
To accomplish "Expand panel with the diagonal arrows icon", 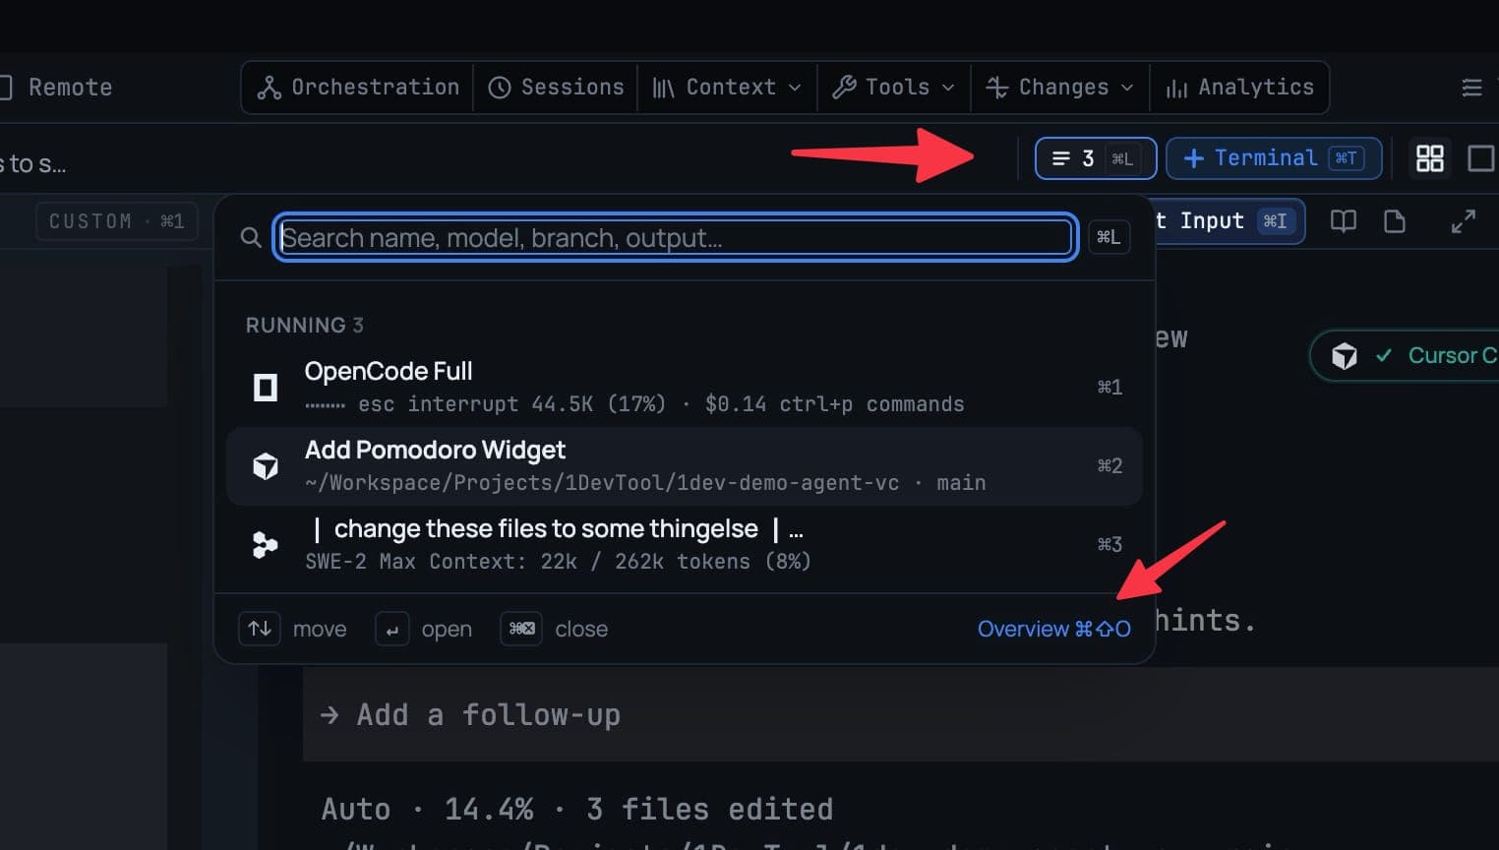I will click(x=1464, y=221).
